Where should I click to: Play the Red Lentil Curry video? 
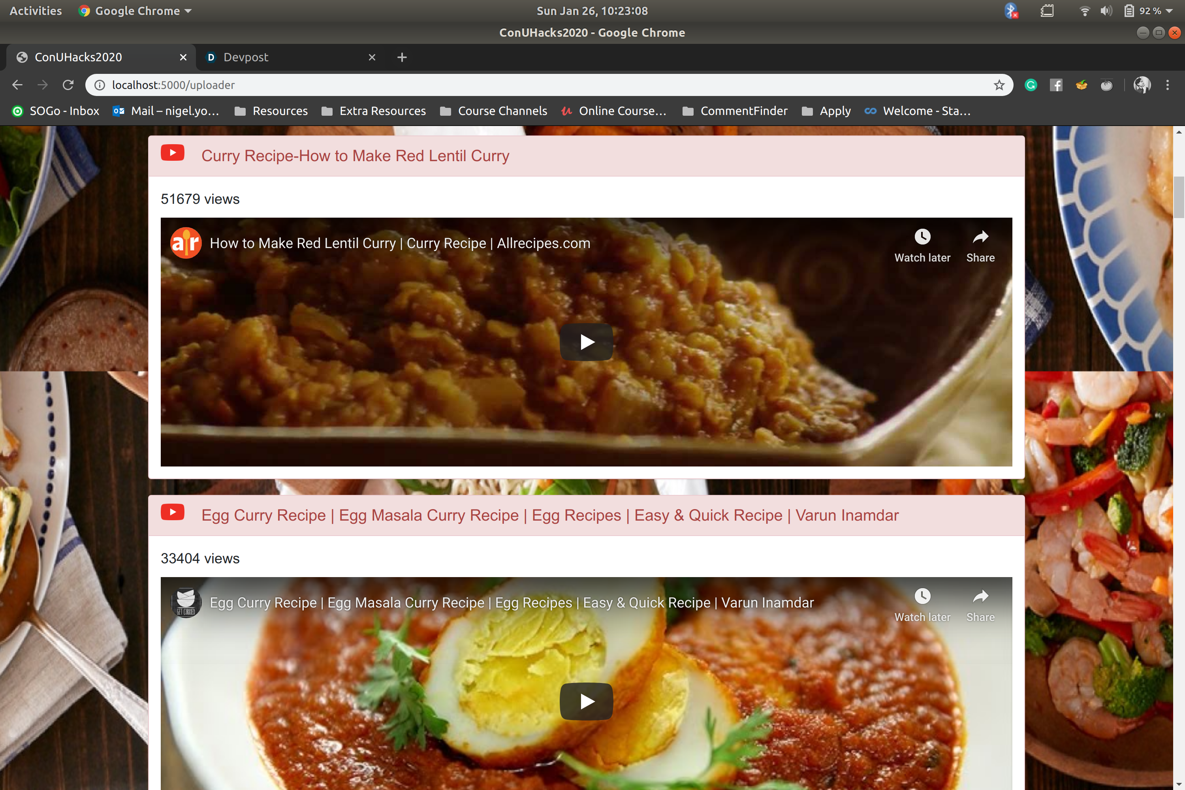tap(586, 342)
